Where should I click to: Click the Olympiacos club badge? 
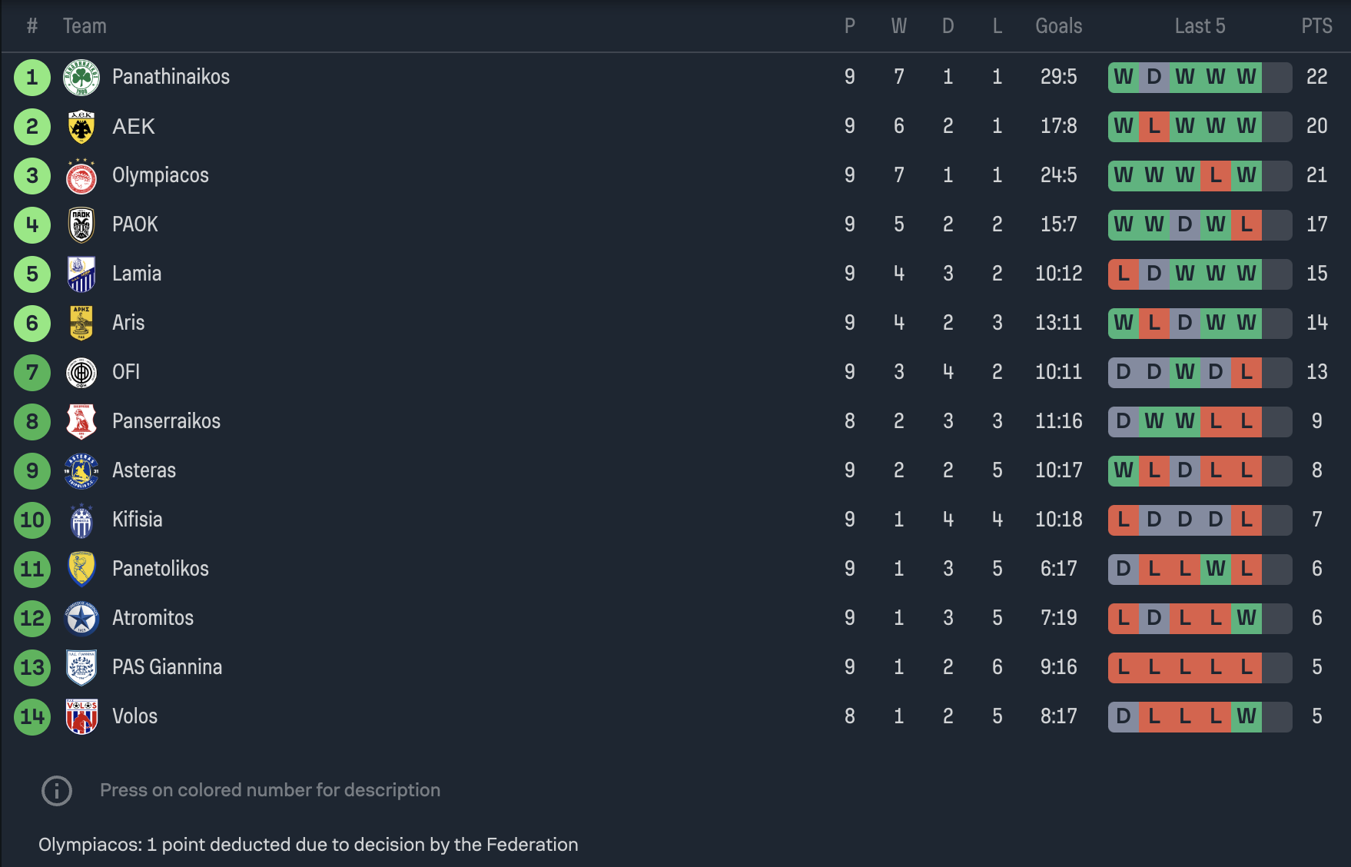click(81, 176)
